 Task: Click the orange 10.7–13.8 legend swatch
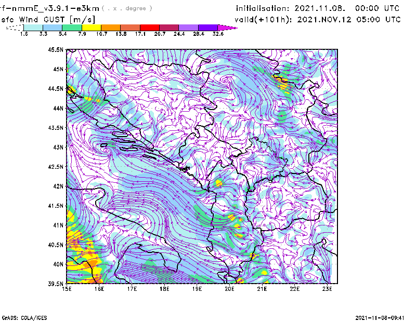(111, 28)
